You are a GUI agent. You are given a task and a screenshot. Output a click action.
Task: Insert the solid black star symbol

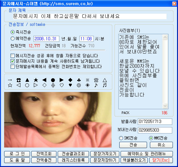coord(36,80)
